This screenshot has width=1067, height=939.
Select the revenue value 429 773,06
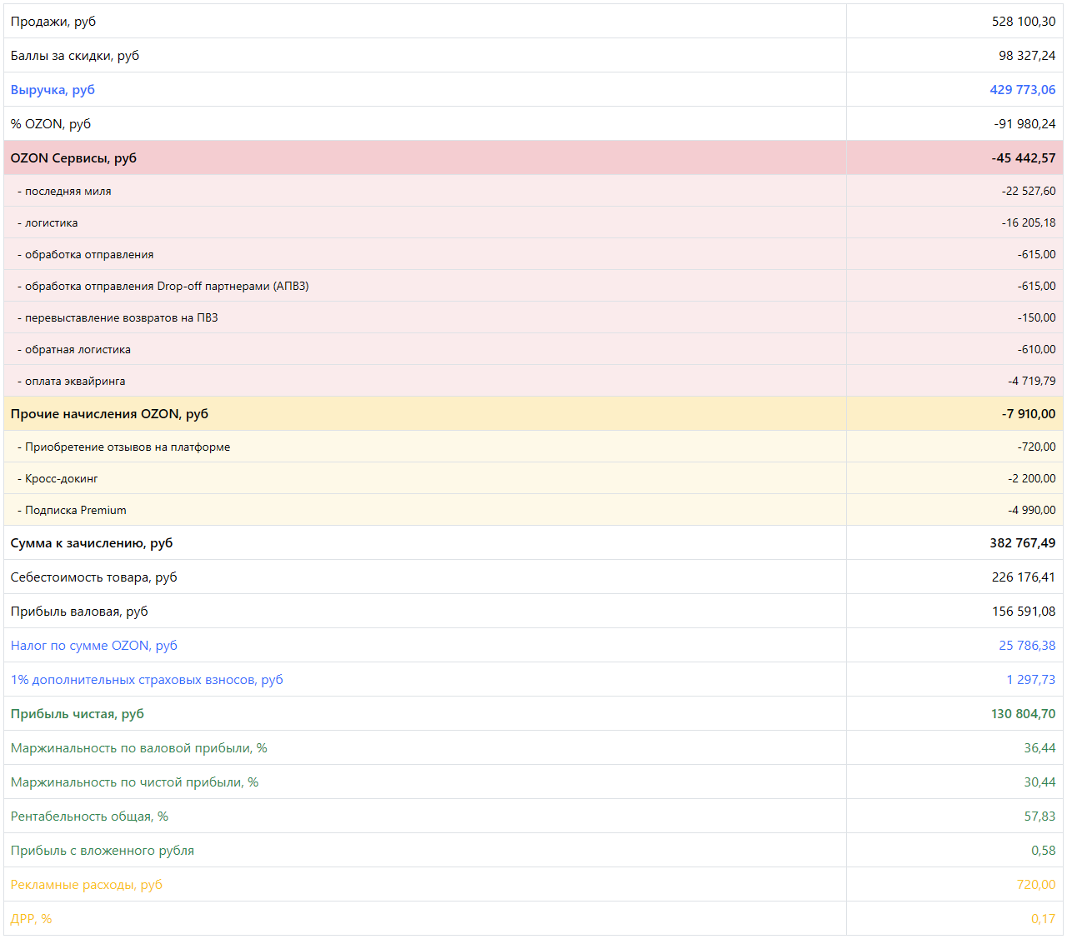coord(1022,90)
